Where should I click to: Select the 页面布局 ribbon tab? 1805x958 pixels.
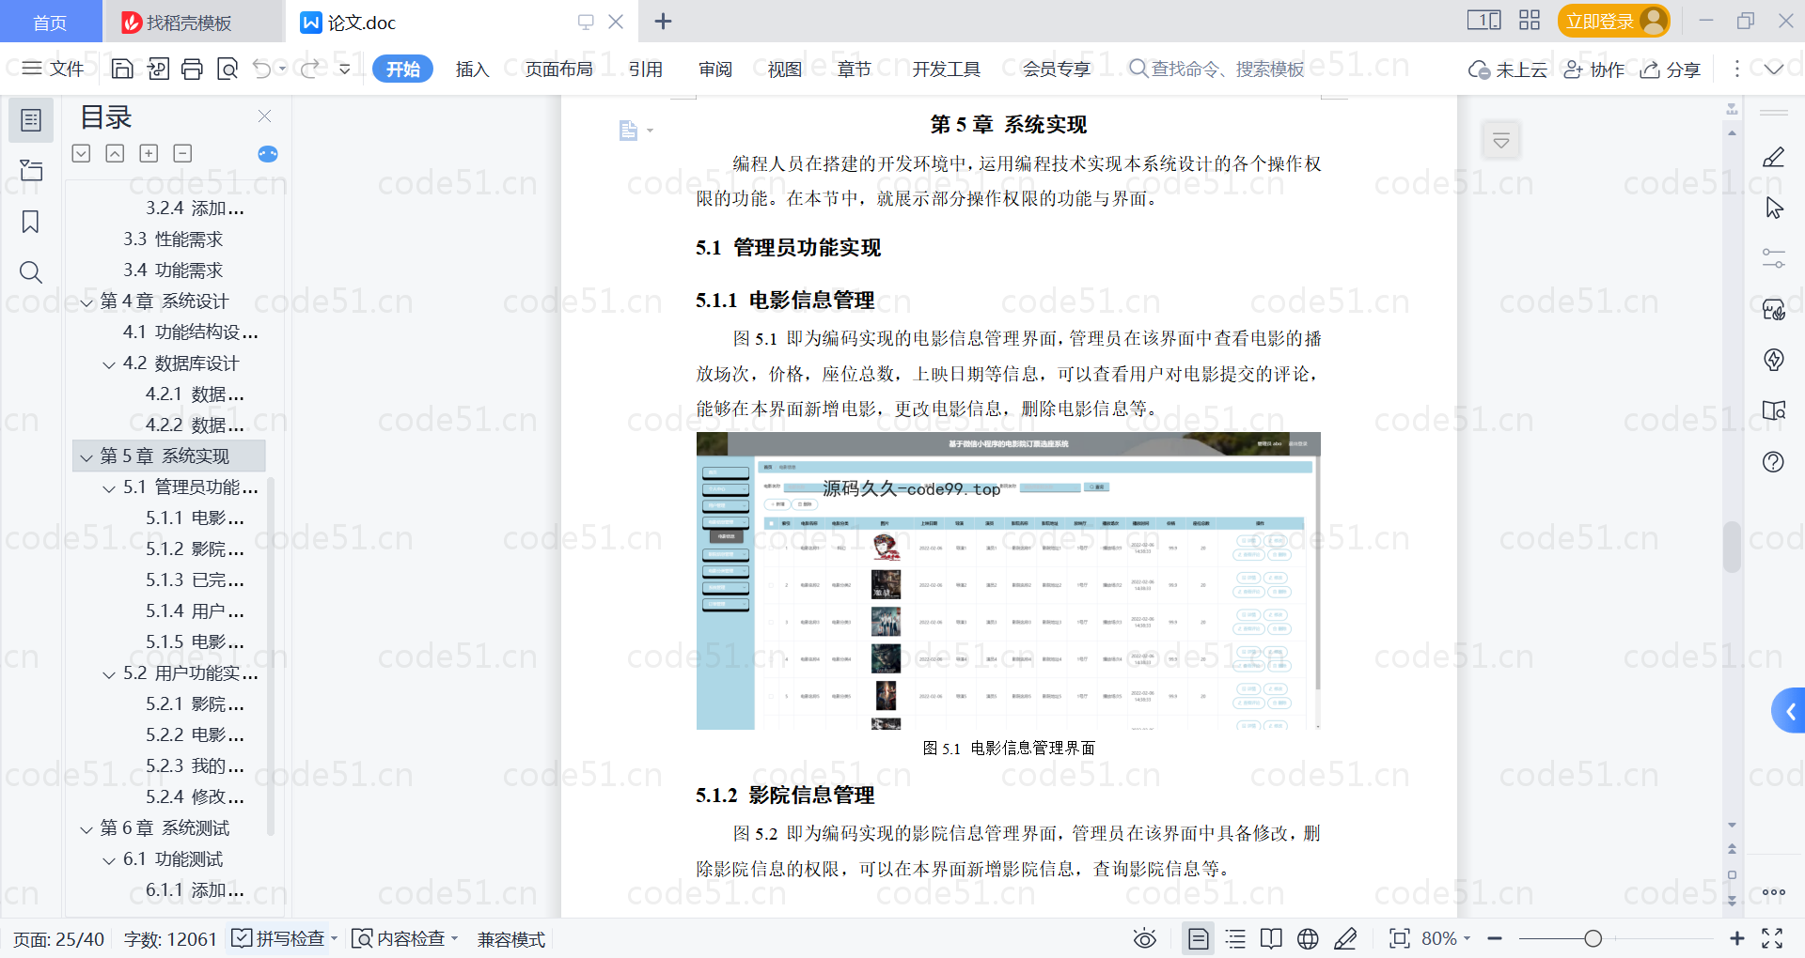tap(558, 69)
